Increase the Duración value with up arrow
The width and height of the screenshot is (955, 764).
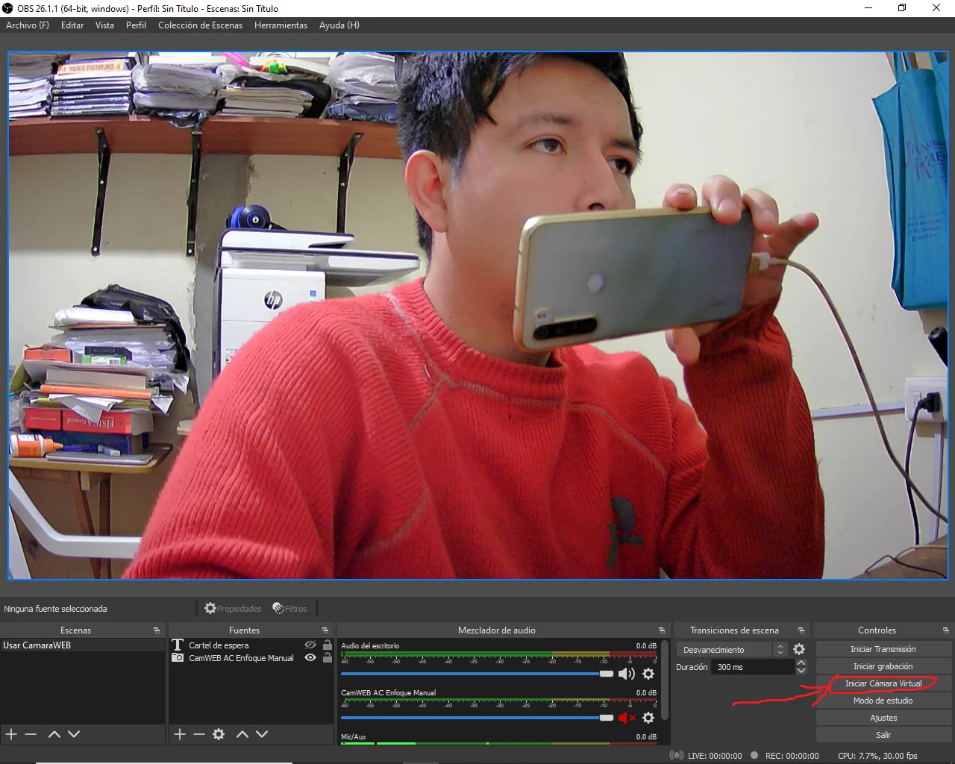coord(801,663)
